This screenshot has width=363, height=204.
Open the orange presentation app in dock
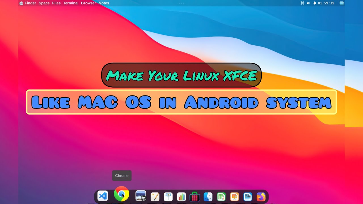(235, 197)
